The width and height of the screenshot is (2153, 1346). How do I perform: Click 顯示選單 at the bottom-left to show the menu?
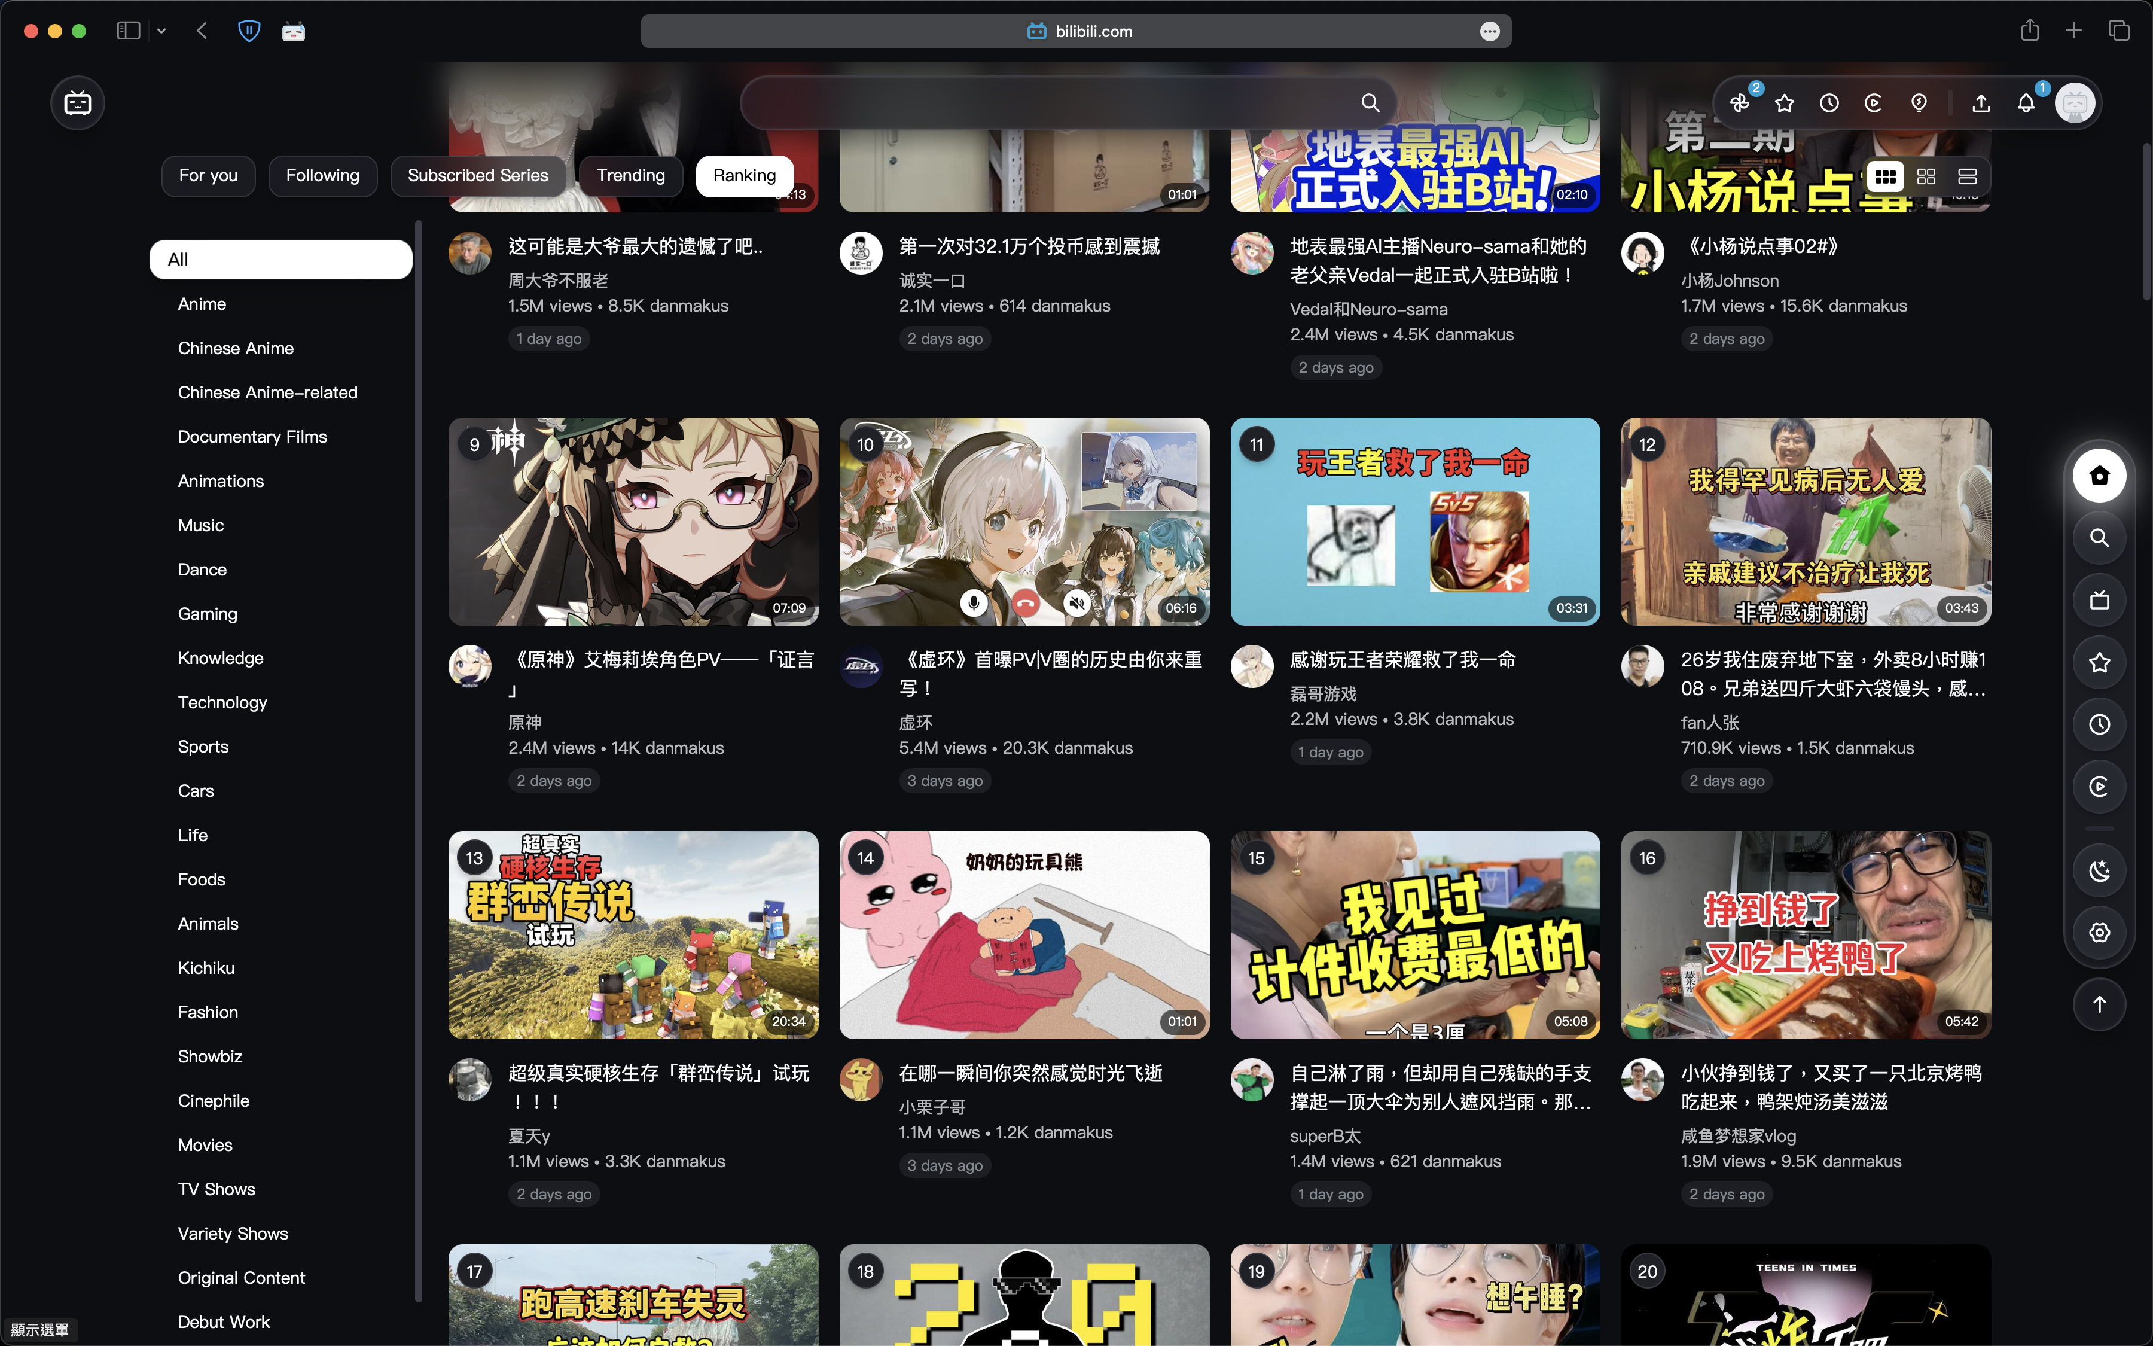click(x=38, y=1330)
